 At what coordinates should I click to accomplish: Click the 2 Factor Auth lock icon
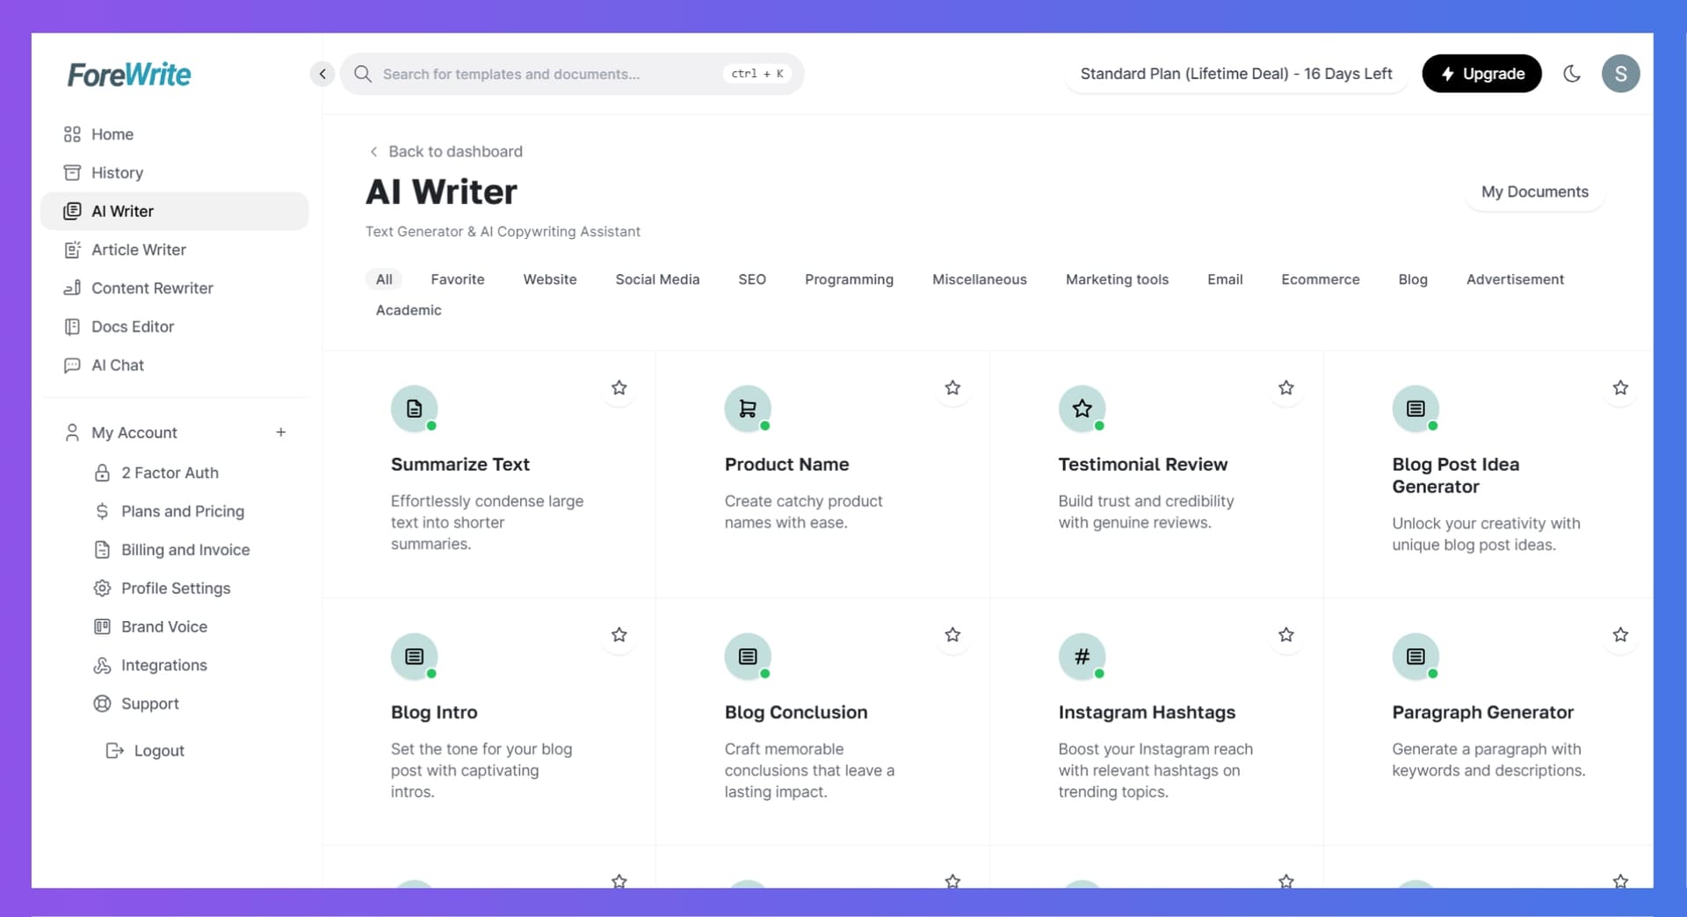pos(102,473)
